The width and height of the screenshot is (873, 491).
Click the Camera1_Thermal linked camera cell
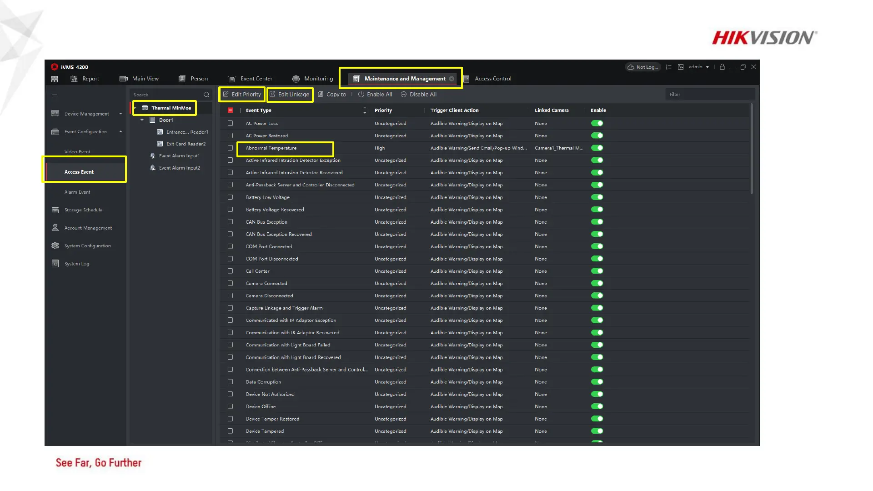(559, 148)
